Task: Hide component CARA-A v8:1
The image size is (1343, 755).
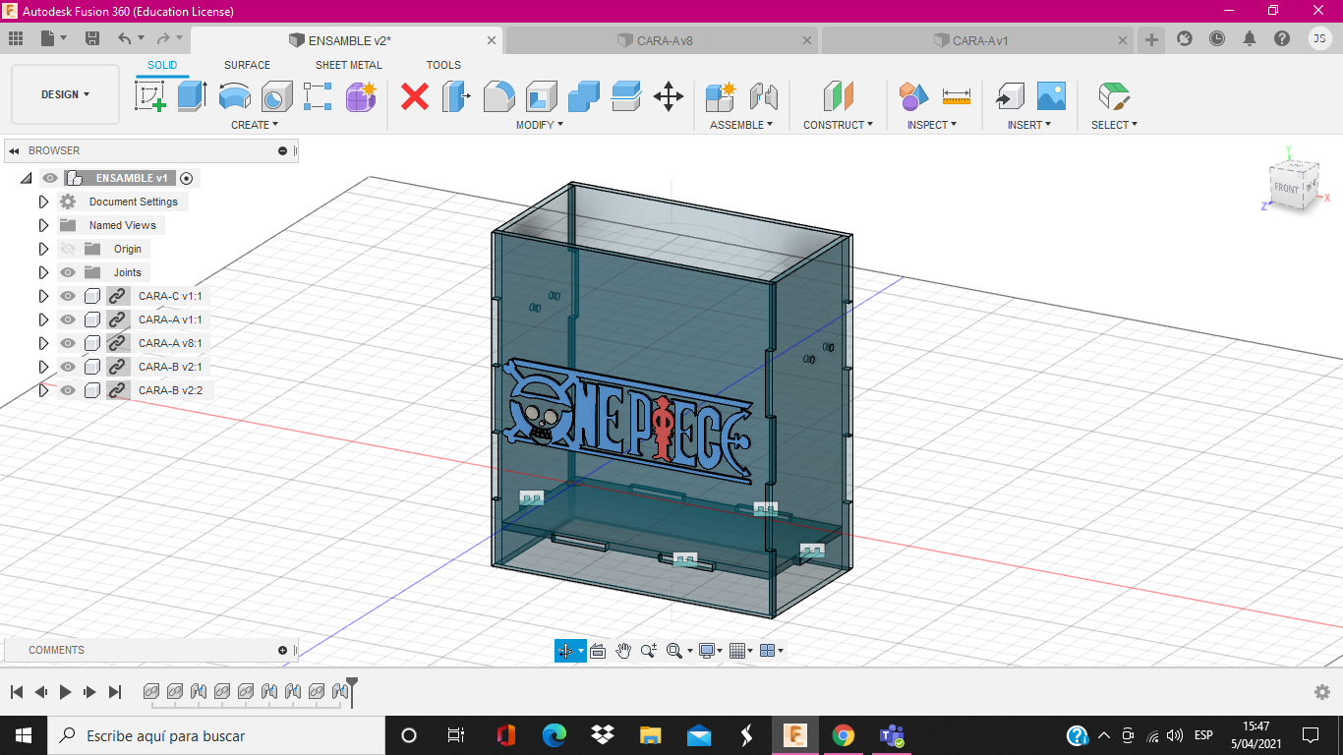Action: tap(68, 343)
